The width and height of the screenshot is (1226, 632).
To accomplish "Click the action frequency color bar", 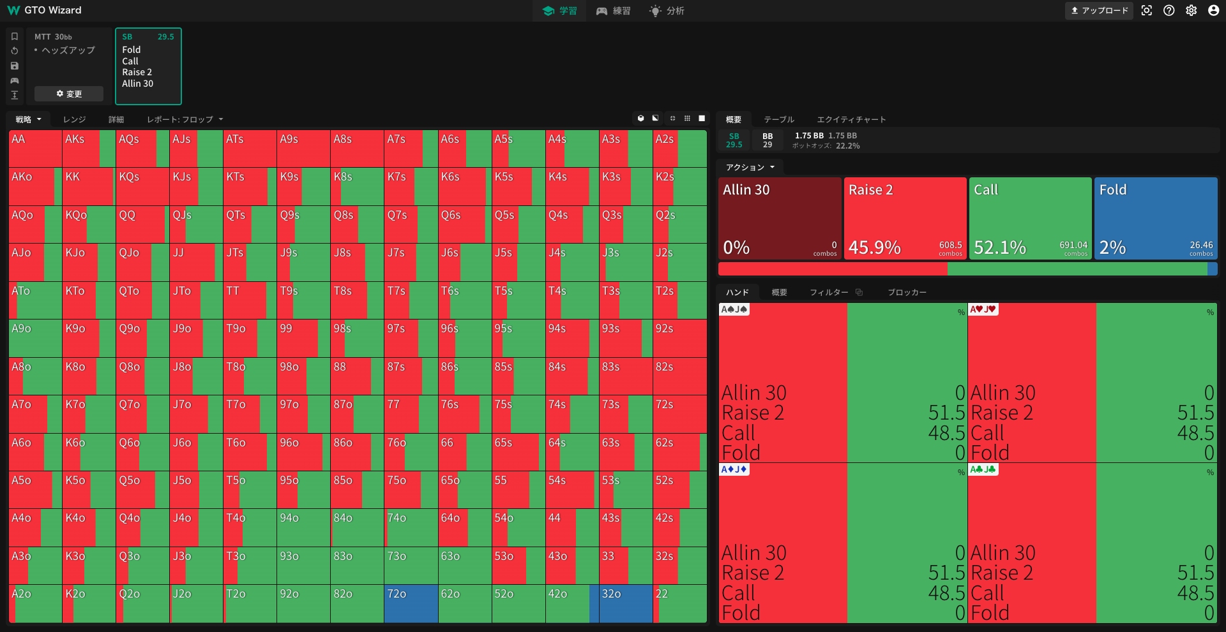I will [x=967, y=268].
